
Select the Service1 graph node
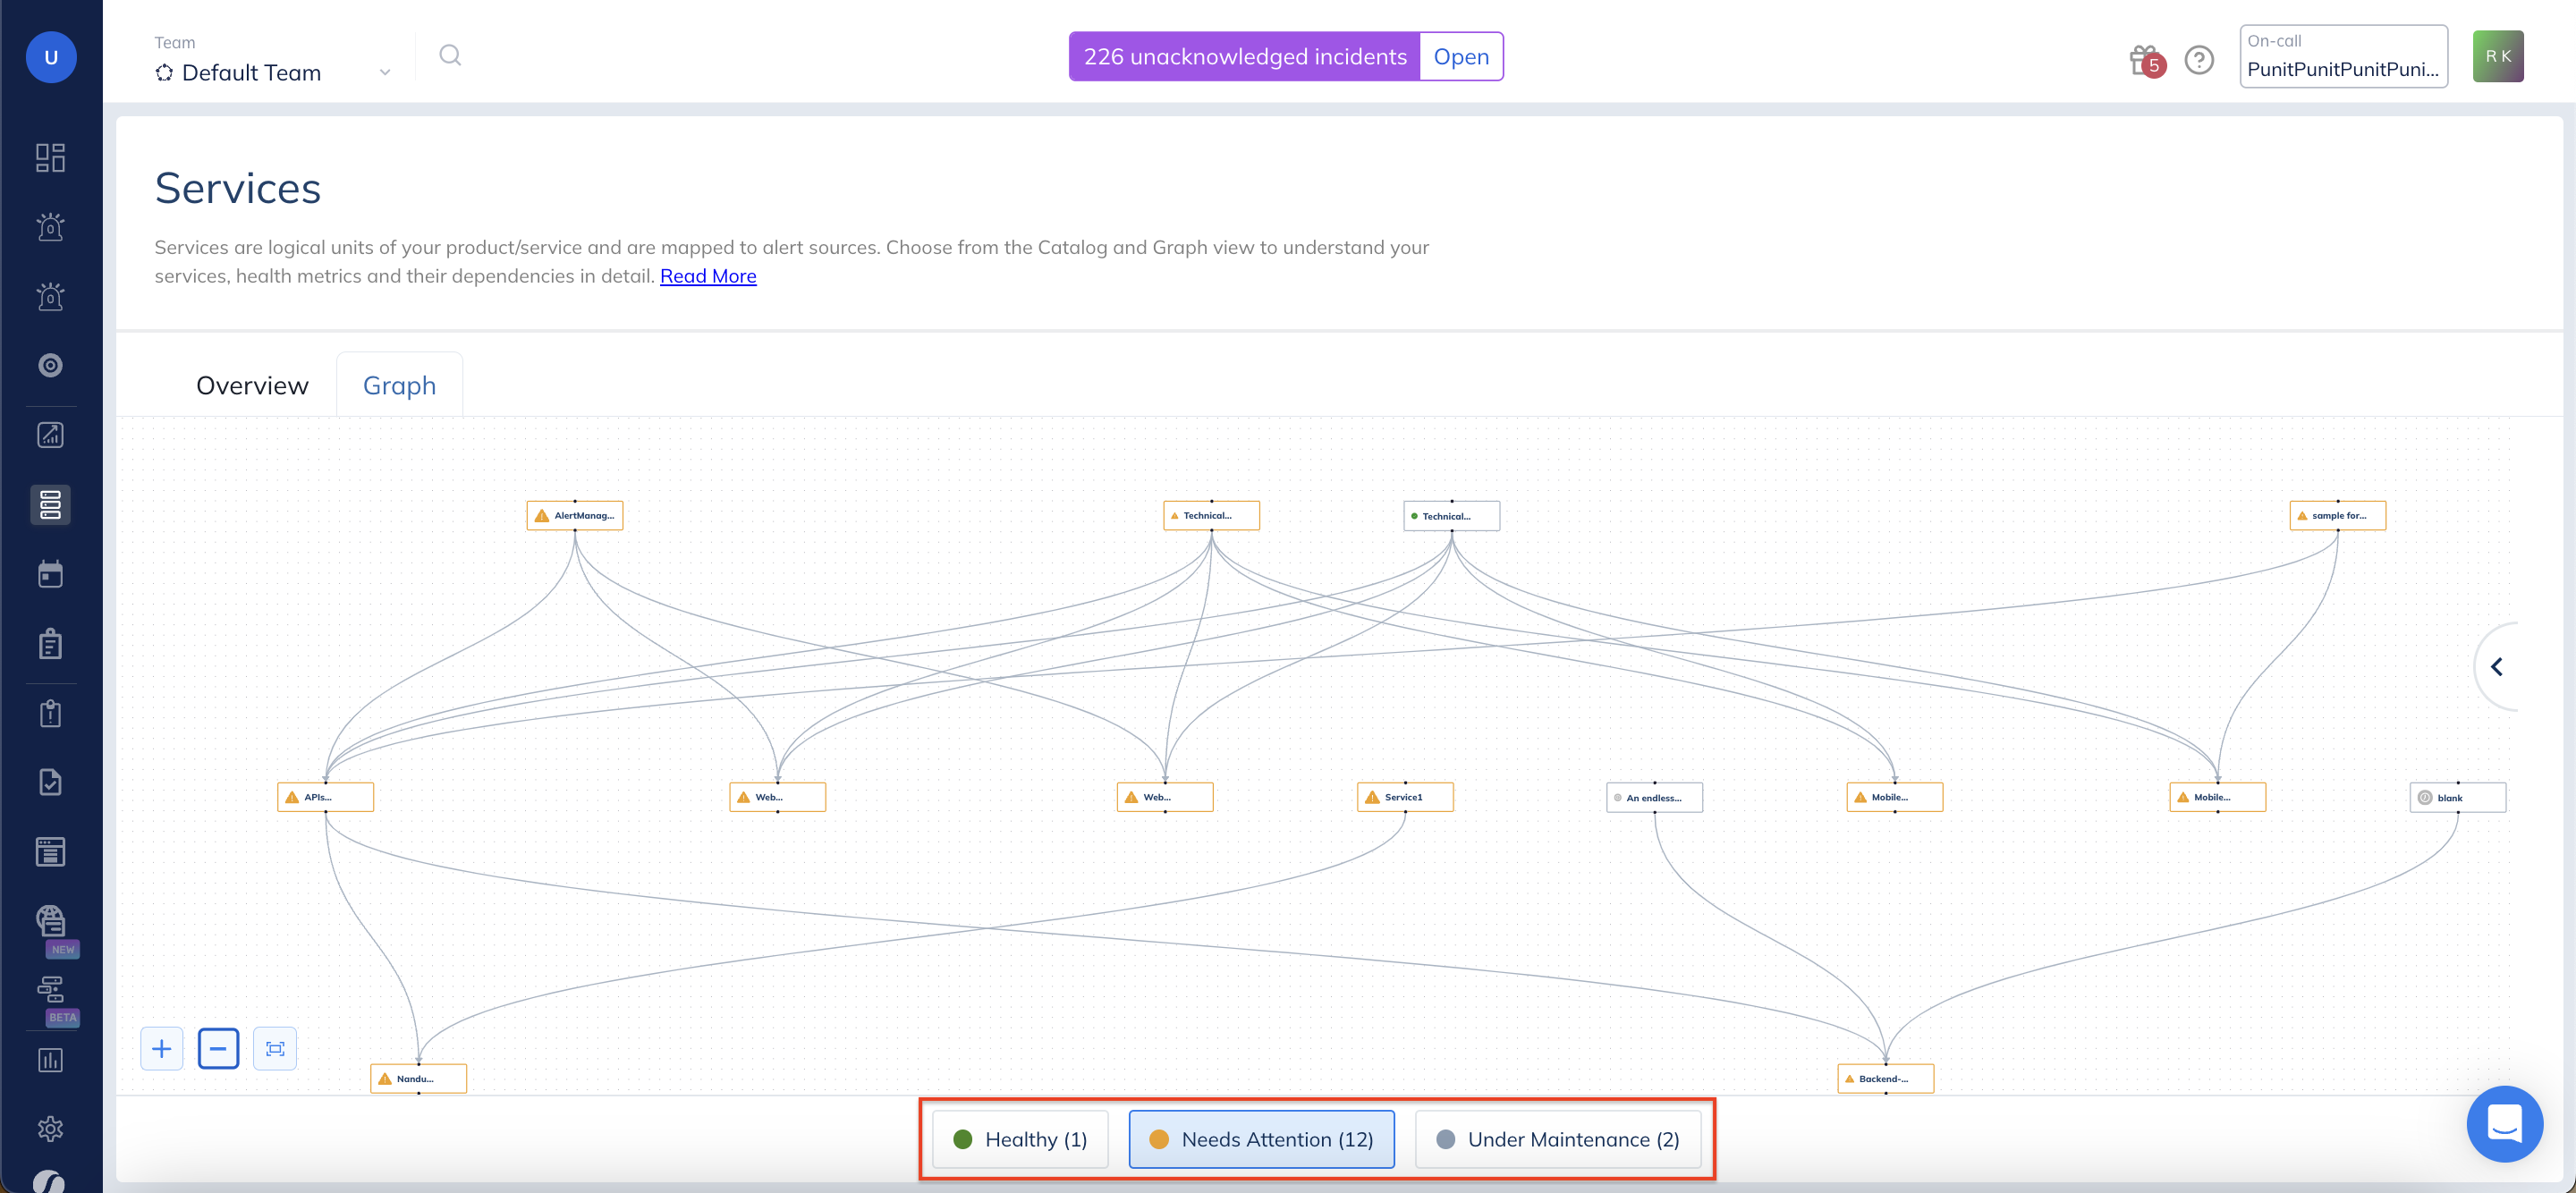pos(1404,797)
